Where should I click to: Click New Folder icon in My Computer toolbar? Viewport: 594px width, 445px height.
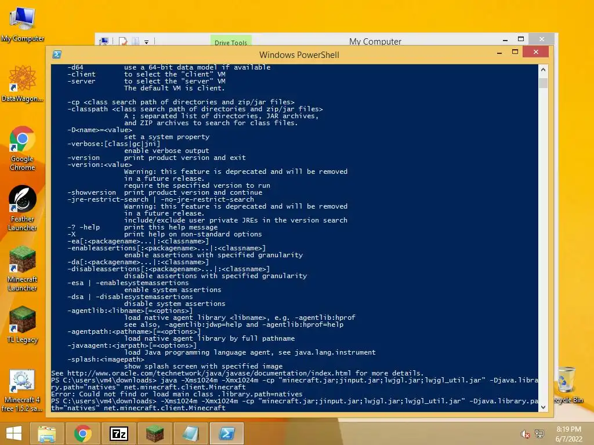pyautogui.click(x=135, y=41)
